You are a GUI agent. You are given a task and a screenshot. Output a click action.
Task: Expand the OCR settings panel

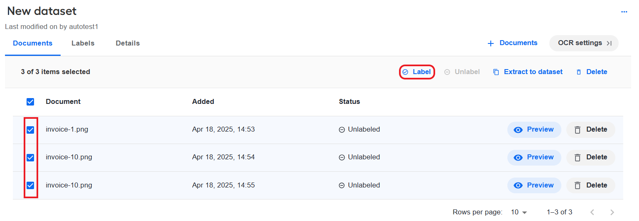click(x=584, y=43)
